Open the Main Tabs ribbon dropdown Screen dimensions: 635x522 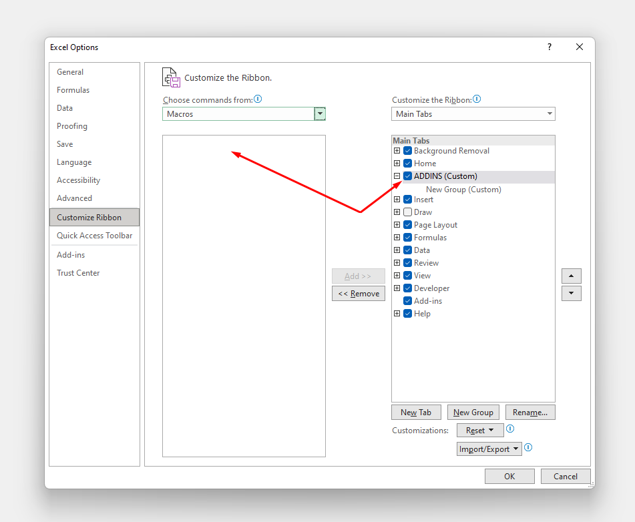473,113
